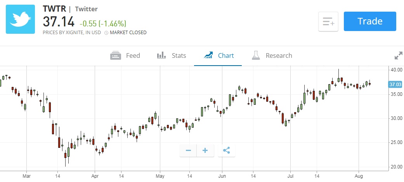Click the Stats bar-chart icon
Image resolution: width=404 pixels, height=182 pixels.
[x=161, y=55]
